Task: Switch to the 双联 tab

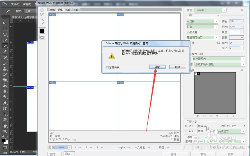Action: pos(68,10)
